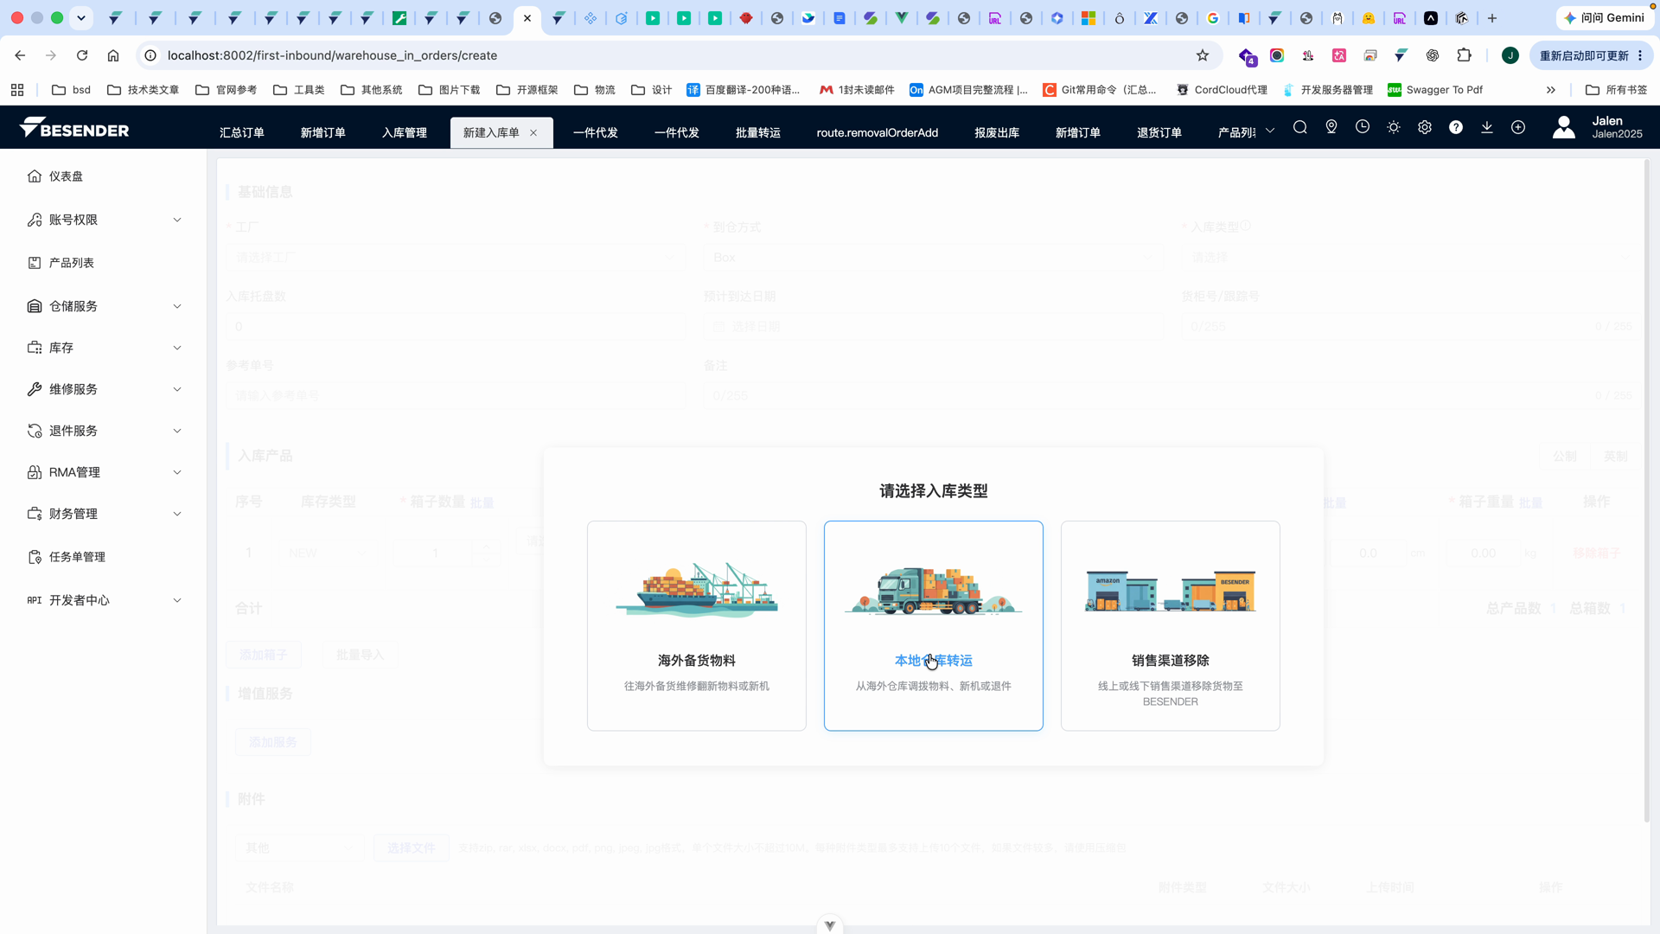1660x934 pixels.
Task: Expand 维修服务 sidebar menu
Action: pyautogui.click(x=104, y=389)
